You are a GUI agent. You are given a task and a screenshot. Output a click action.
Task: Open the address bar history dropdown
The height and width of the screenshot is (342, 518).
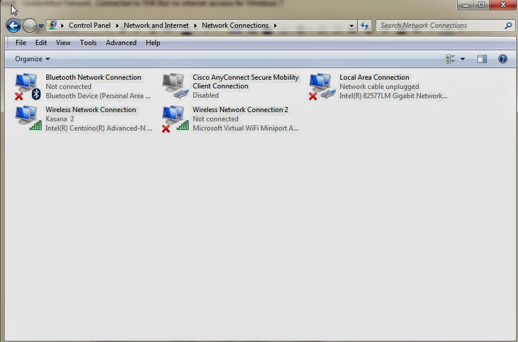point(351,26)
